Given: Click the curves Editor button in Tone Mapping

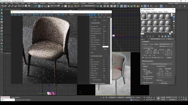Looking at the screenshot, I should click(x=105, y=49).
